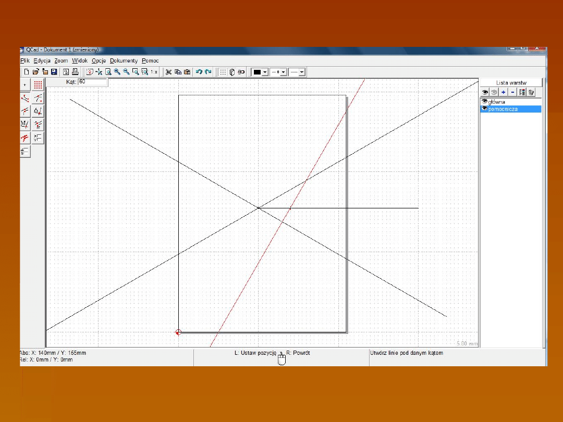Click the Undo arrow icon
The height and width of the screenshot is (422, 563).
click(199, 72)
